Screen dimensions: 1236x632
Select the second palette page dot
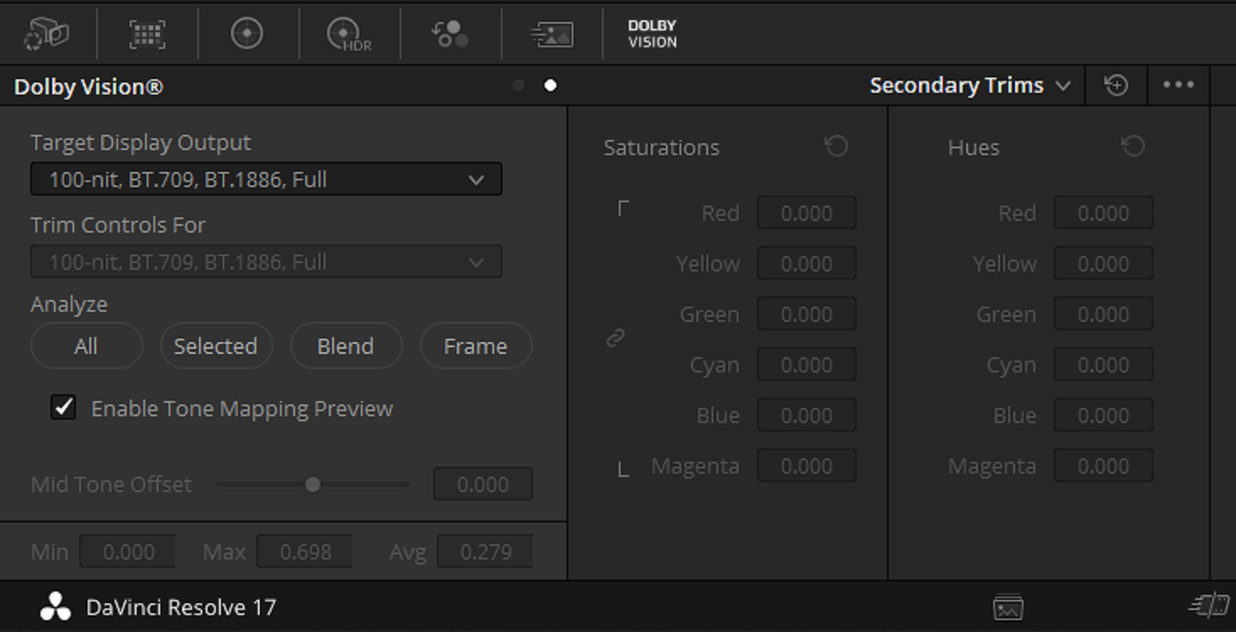click(550, 86)
